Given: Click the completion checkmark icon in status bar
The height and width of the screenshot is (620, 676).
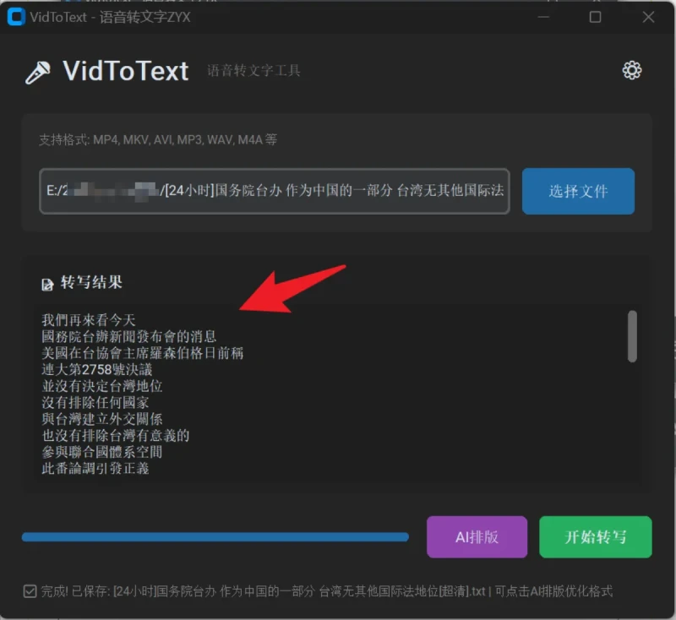Looking at the screenshot, I should pyautogui.click(x=30, y=591).
